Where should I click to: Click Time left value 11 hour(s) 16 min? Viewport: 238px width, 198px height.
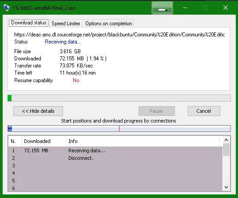78,73
